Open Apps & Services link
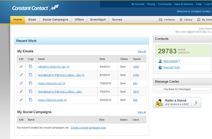Screen dimensions: 212x139 (x=183, y=4)
